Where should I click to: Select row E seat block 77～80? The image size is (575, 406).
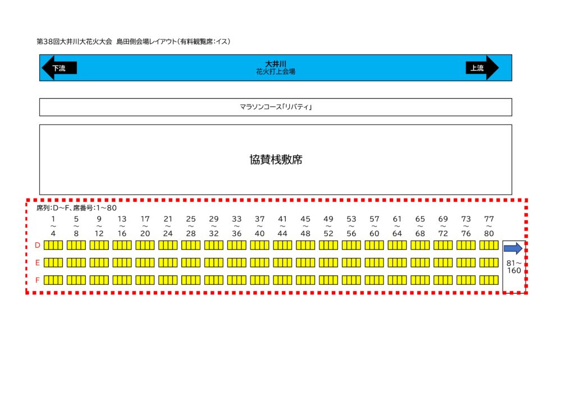tap(489, 263)
